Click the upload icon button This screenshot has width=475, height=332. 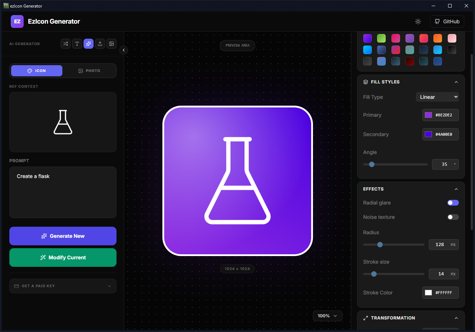(100, 44)
